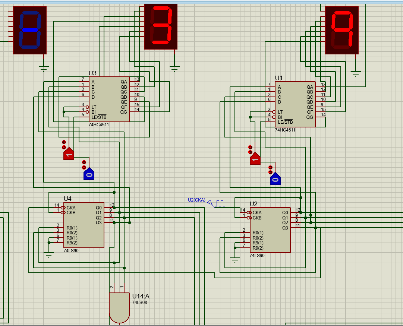Click the 74HC4511 label under U1
This screenshot has height=326, width=403.
pos(285,130)
